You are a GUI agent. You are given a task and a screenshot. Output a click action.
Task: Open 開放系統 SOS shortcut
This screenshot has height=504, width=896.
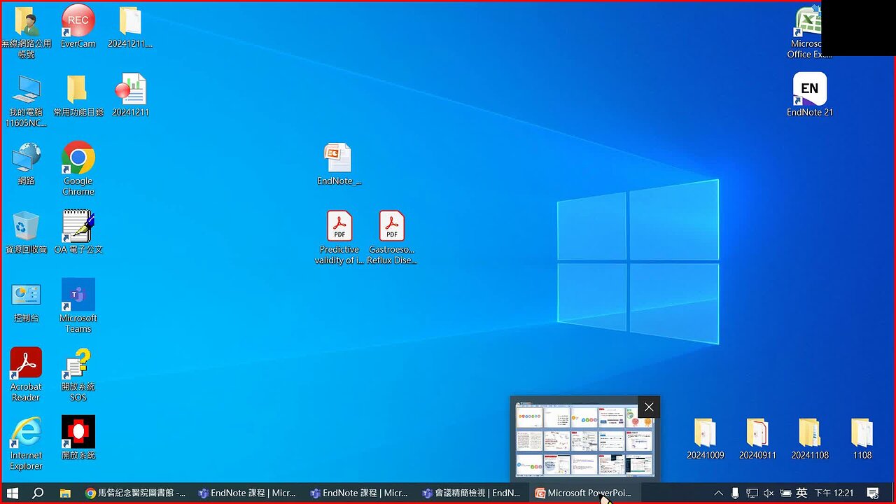[x=78, y=374]
